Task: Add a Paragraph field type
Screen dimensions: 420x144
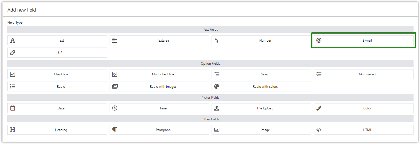Action: (159, 130)
